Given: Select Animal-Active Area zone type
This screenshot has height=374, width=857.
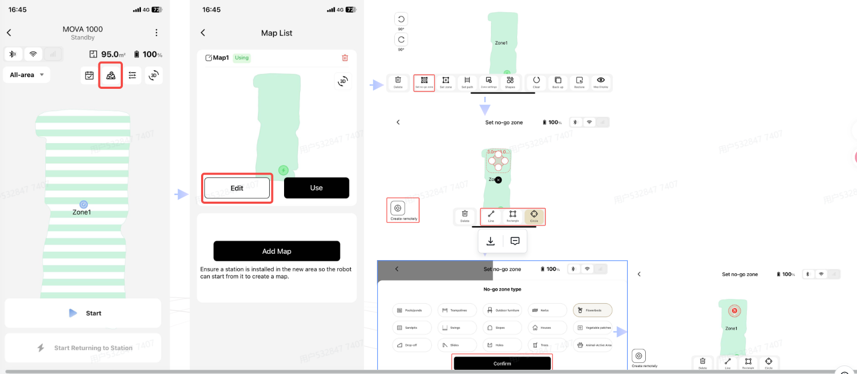Looking at the screenshot, I should pyautogui.click(x=593, y=345).
